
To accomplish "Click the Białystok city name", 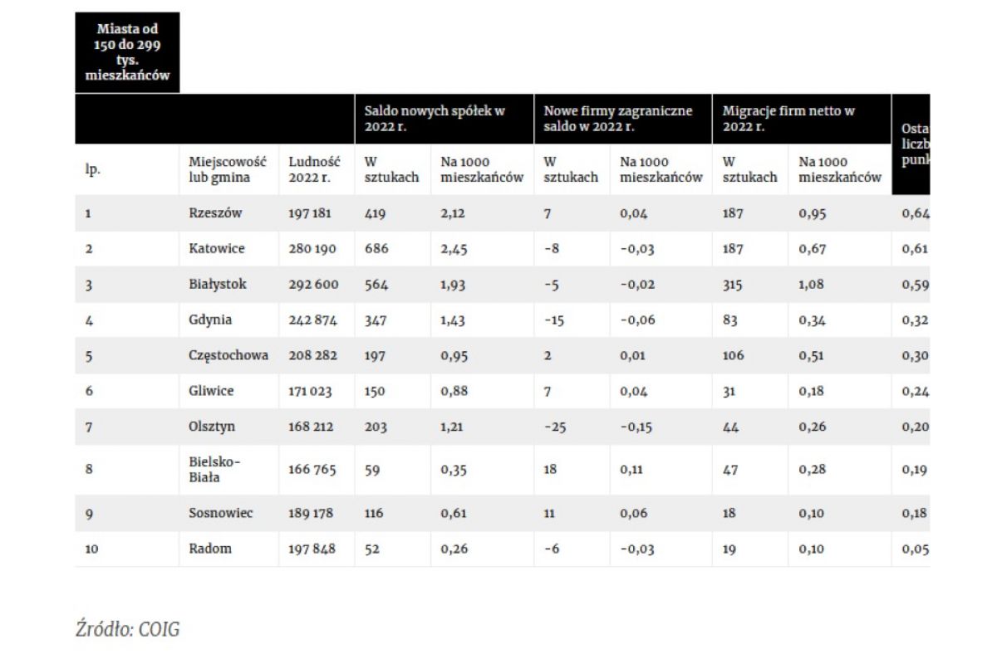I will click(x=218, y=285).
